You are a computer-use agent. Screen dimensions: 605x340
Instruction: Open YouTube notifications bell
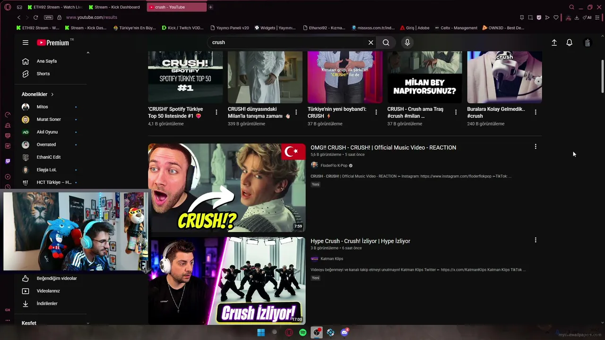570,42
